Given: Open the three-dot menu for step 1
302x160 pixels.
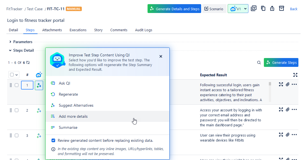Looking at the screenshot, I should coord(294,84).
